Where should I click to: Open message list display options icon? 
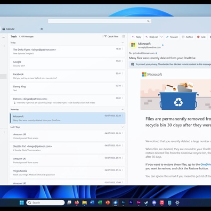(124, 36)
